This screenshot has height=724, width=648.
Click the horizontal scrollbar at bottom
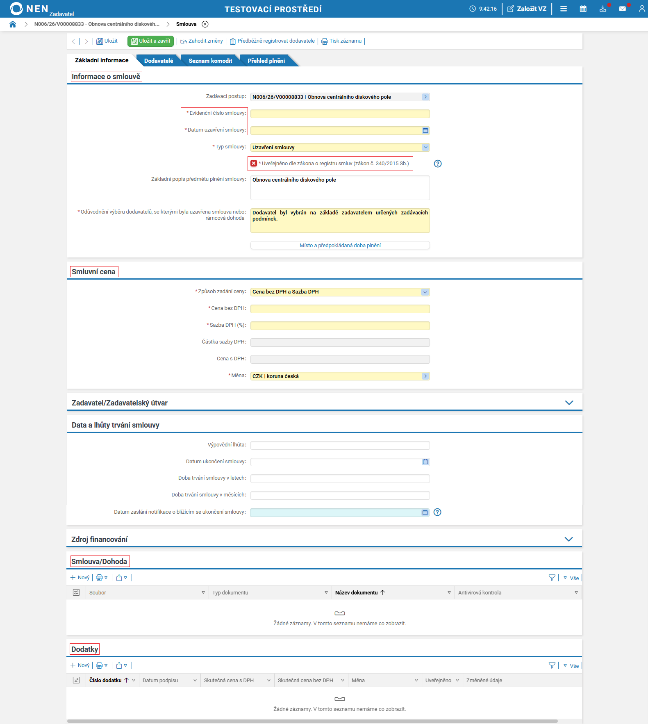(312, 721)
